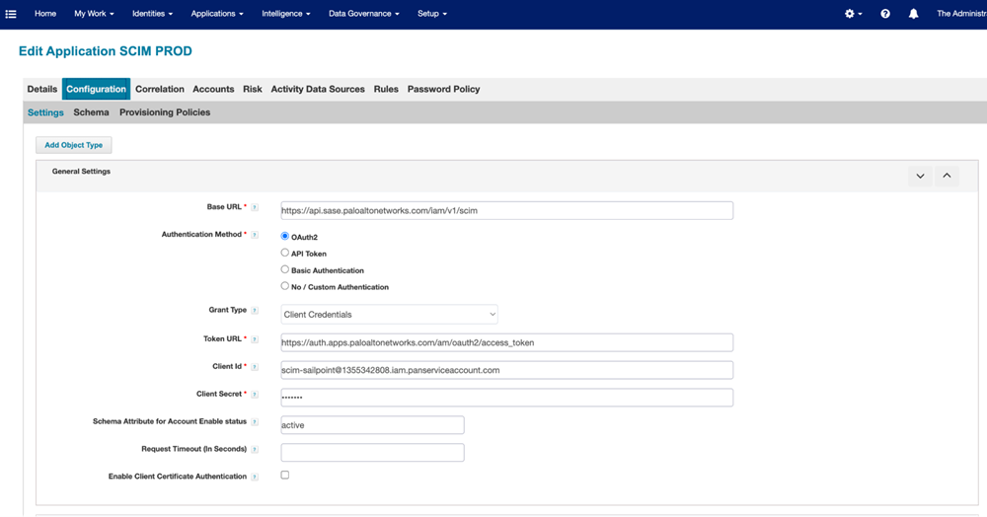The image size is (987, 517).
Task: Open the hamburger navigation menu icon
Action: [x=11, y=14]
